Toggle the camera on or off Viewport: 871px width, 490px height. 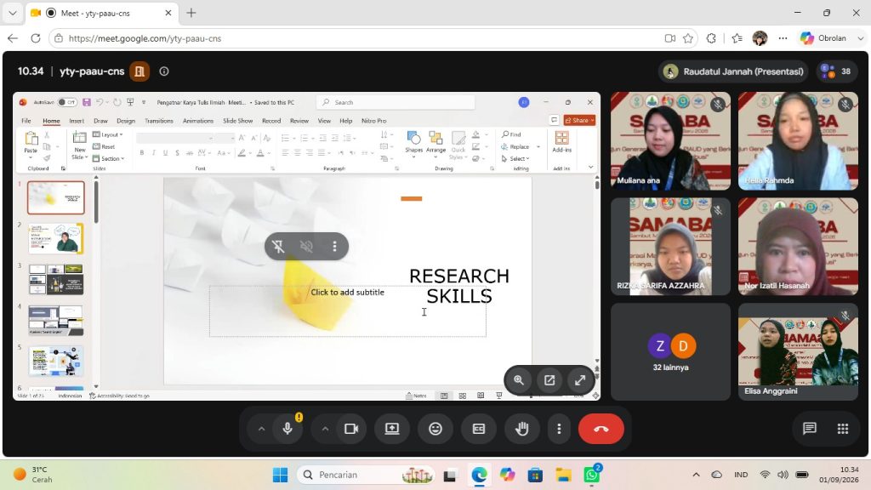(x=351, y=429)
